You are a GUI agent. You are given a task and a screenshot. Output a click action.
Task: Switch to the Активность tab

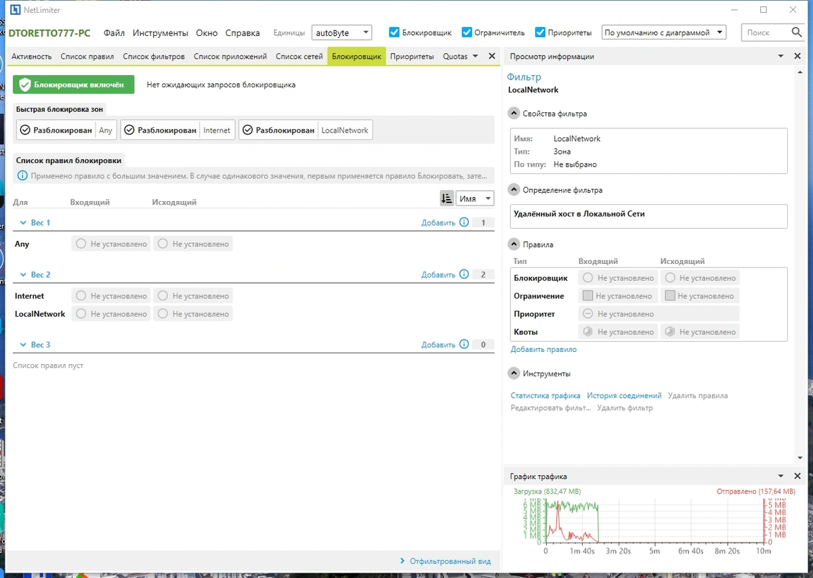(31, 56)
